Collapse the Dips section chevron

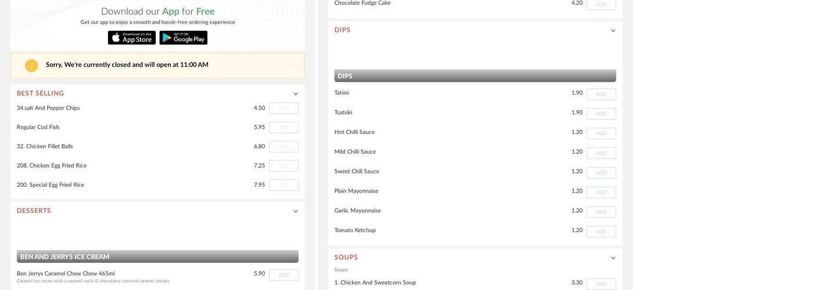613,31
